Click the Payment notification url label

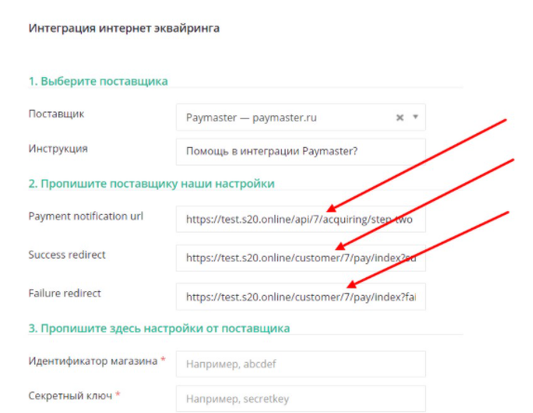pyautogui.click(x=86, y=216)
